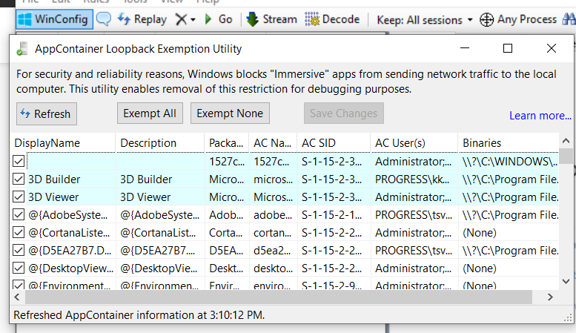Toggle the @{Environment... checkbox

[19, 285]
